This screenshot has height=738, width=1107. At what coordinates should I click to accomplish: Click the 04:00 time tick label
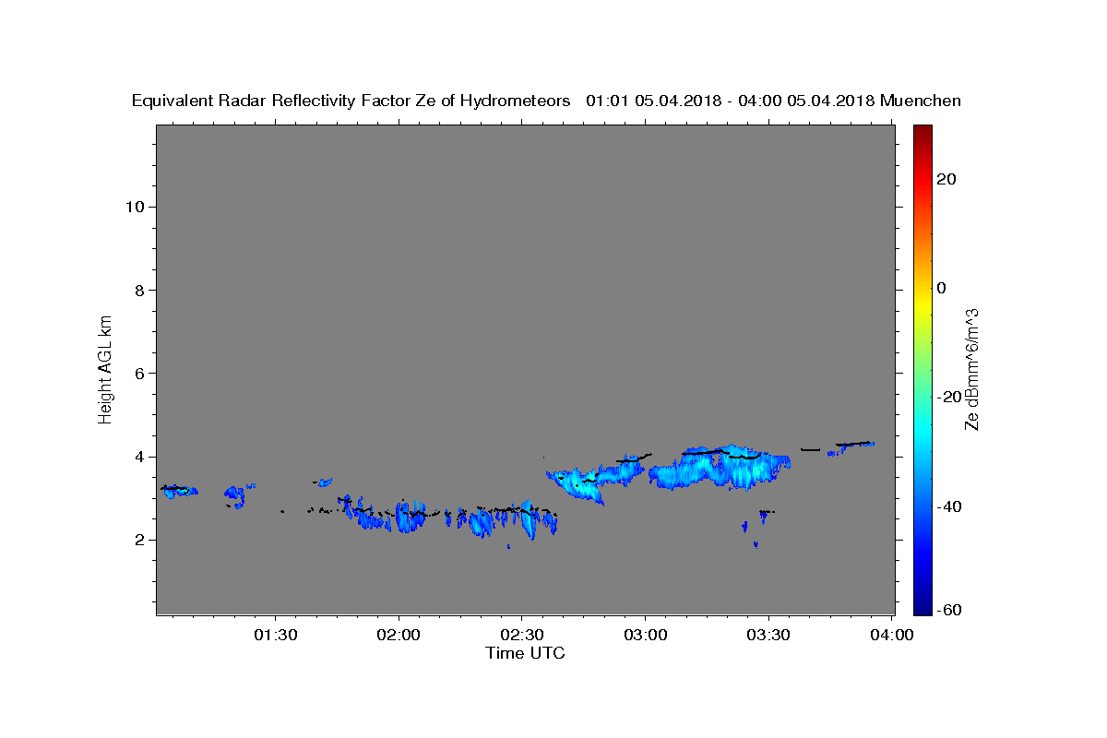892,635
